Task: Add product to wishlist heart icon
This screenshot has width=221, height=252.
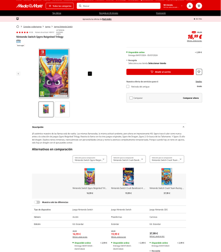Action: tap(199, 72)
